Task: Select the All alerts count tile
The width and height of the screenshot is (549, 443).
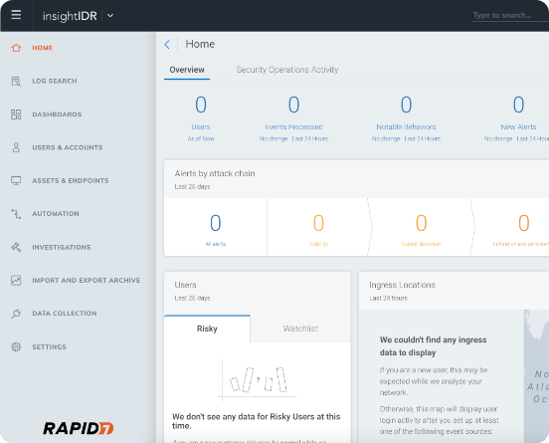Action: [x=216, y=227]
